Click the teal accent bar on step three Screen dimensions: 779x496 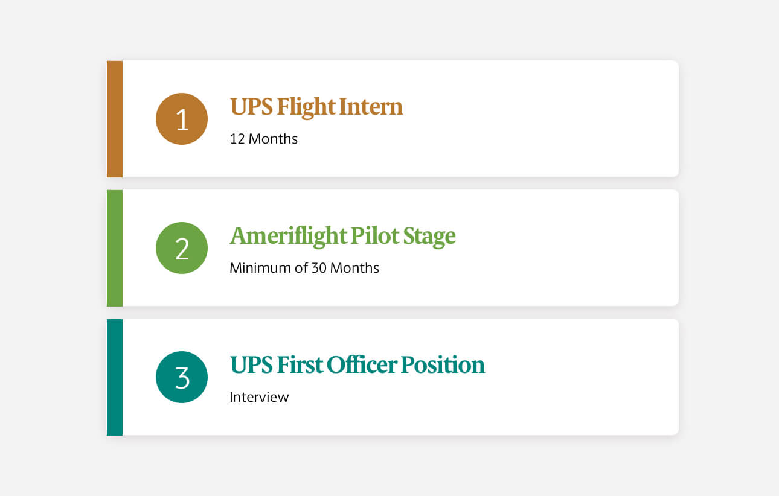[x=115, y=377]
